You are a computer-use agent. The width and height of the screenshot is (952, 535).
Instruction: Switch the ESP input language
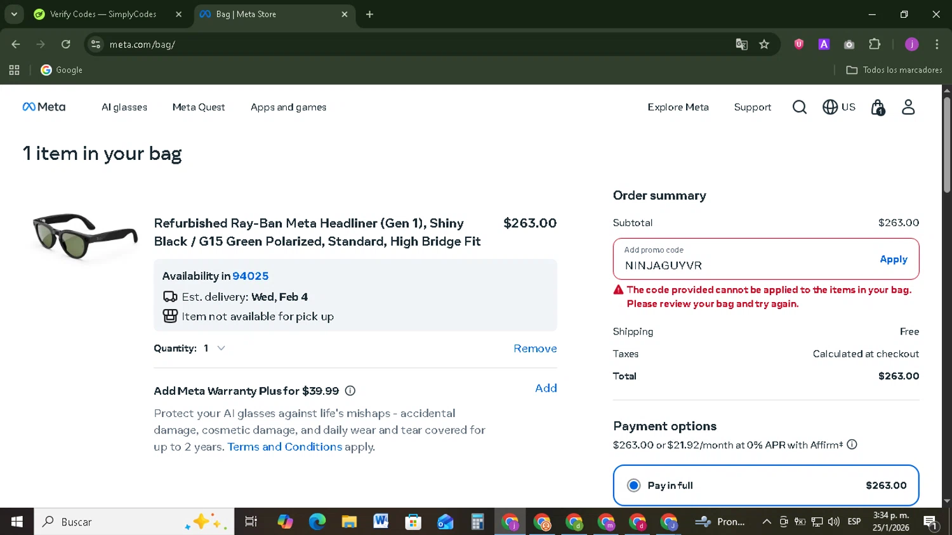click(x=854, y=522)
